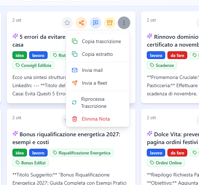
Task: Click "**Promemoria Cruciale" summary text
Action: [173, 85]
